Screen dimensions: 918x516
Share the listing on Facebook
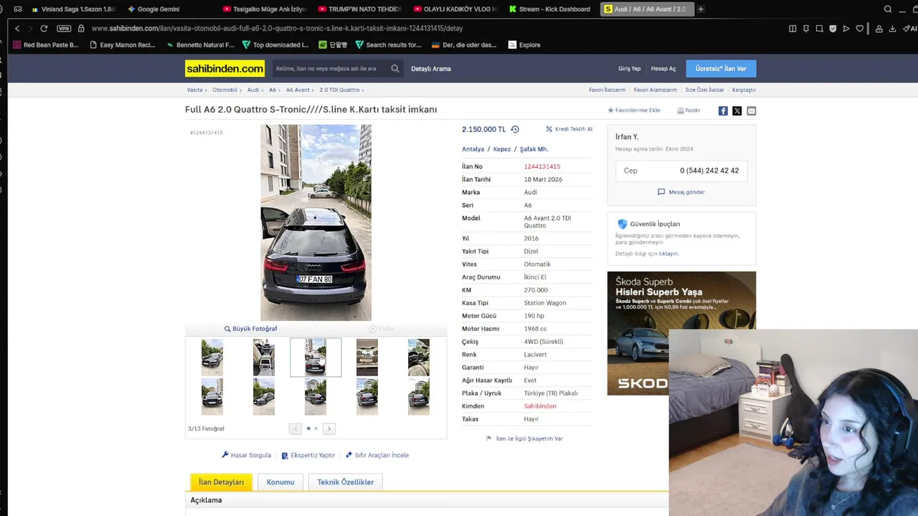coord(723,110)
